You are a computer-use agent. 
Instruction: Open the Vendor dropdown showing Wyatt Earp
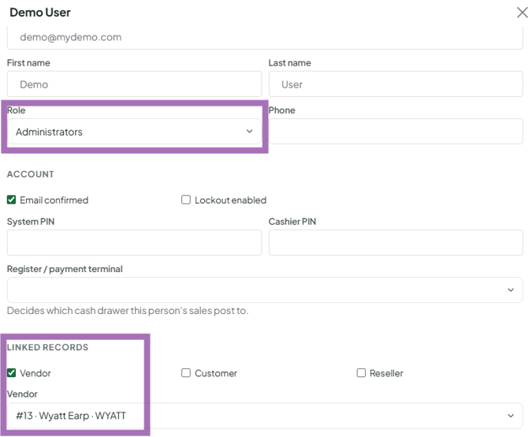(265, 416)
